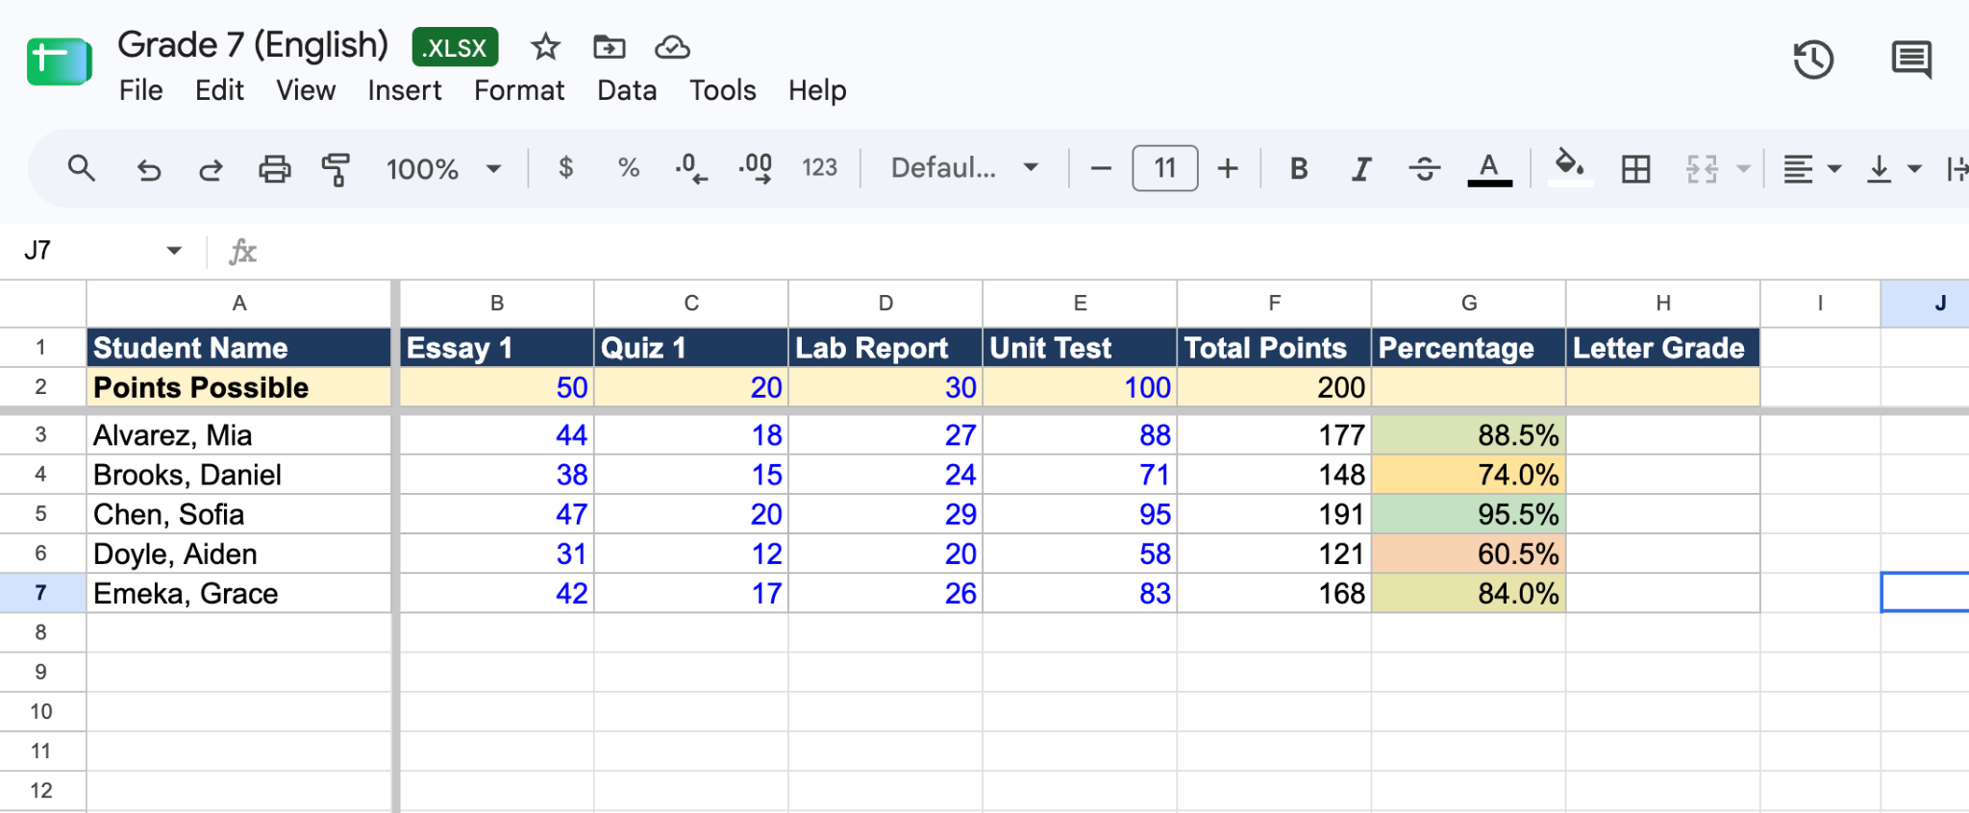Open the borders tool
The width and height of the screenshot is (1969, 813).
(1635, 169)
